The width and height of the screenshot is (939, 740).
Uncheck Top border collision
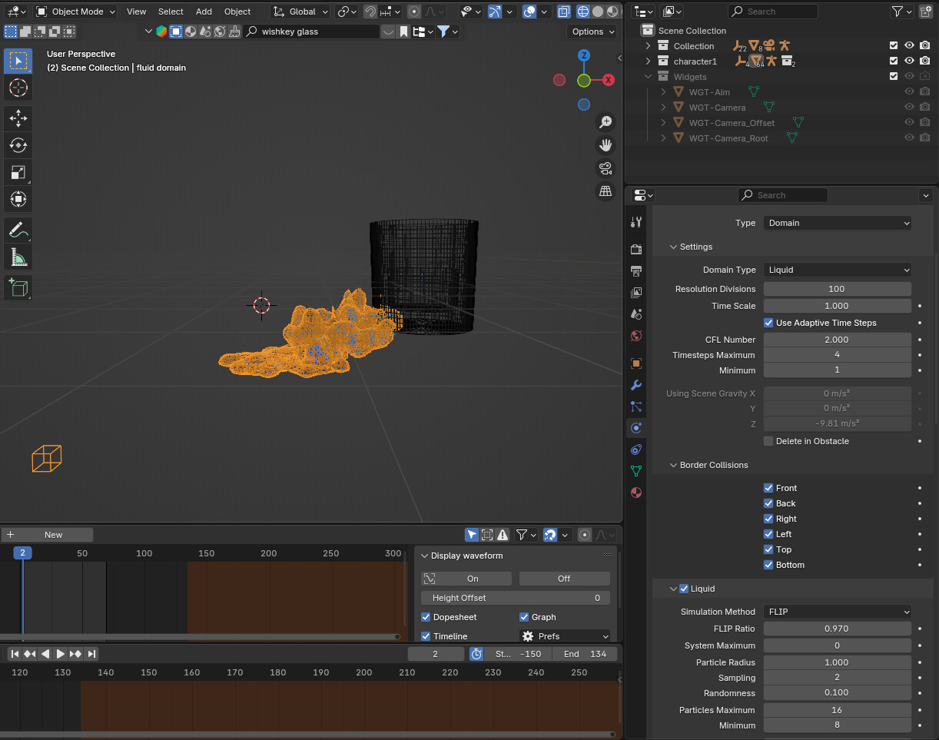[768, 549]
